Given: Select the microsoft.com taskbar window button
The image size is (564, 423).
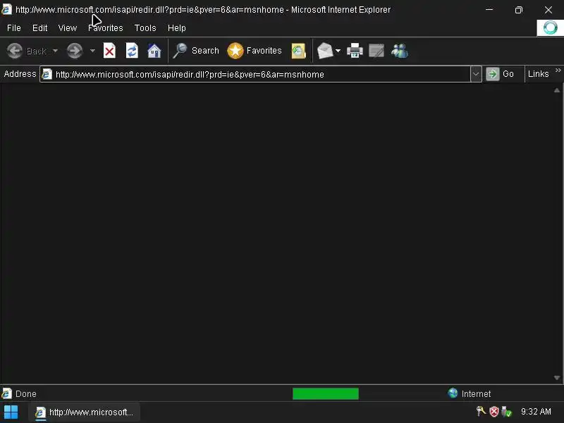Looking at the screenshot, I should pos(84,412).
